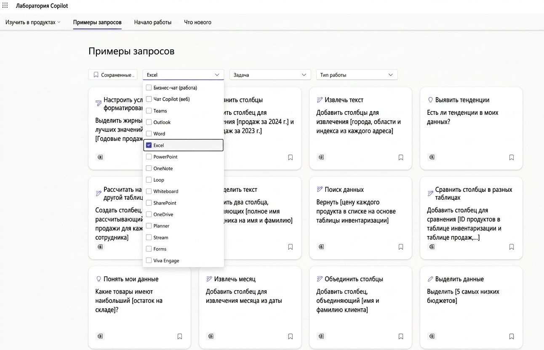Click lightbulb icon beside "Выявить тенденции"
Image resolution: width=544 pixels, height=350 pixels.
tap(430, 100)
